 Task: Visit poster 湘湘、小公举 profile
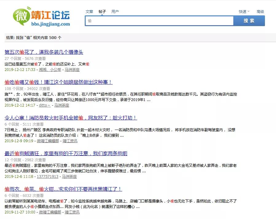(50, 70)
